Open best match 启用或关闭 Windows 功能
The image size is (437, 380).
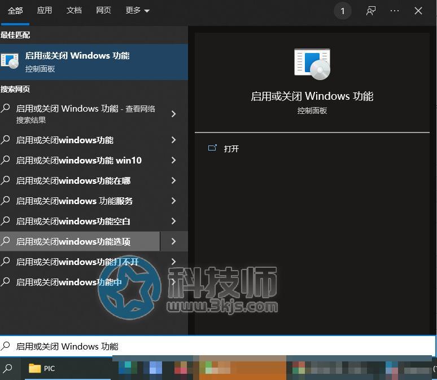tap(94, 62)
